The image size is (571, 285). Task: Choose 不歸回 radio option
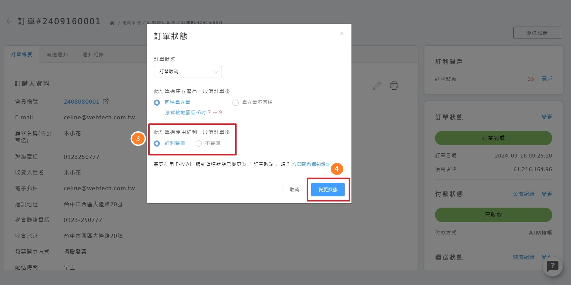click(199, 144)
